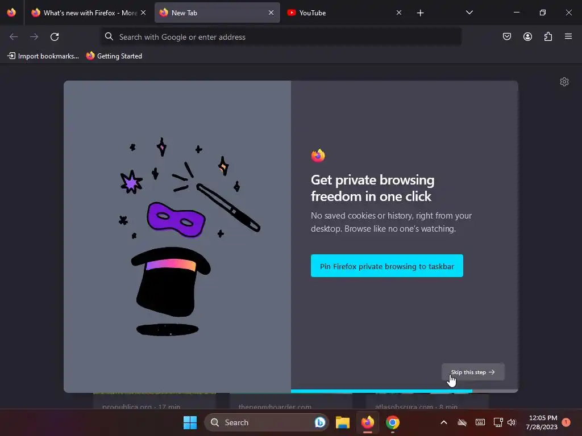Click the OneDrive cloud tray icon
Viewport: 582px width, 436px height.
pyautogui.click(x=462, y=422)
